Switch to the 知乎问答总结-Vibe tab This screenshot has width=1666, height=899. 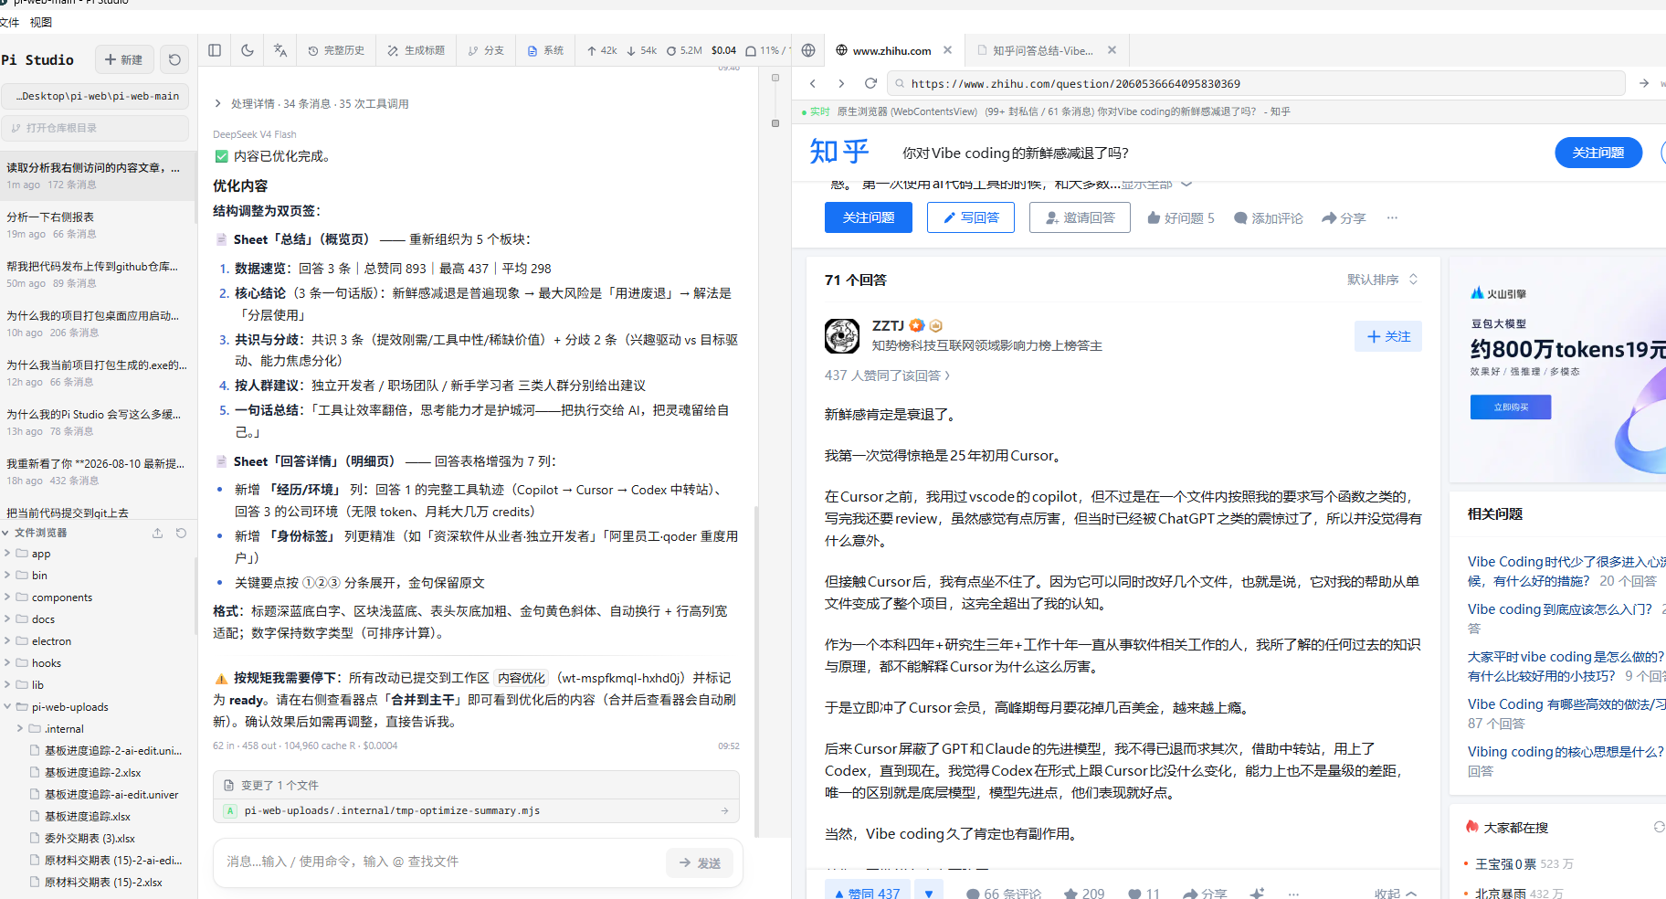click(x=1043, y=50)
